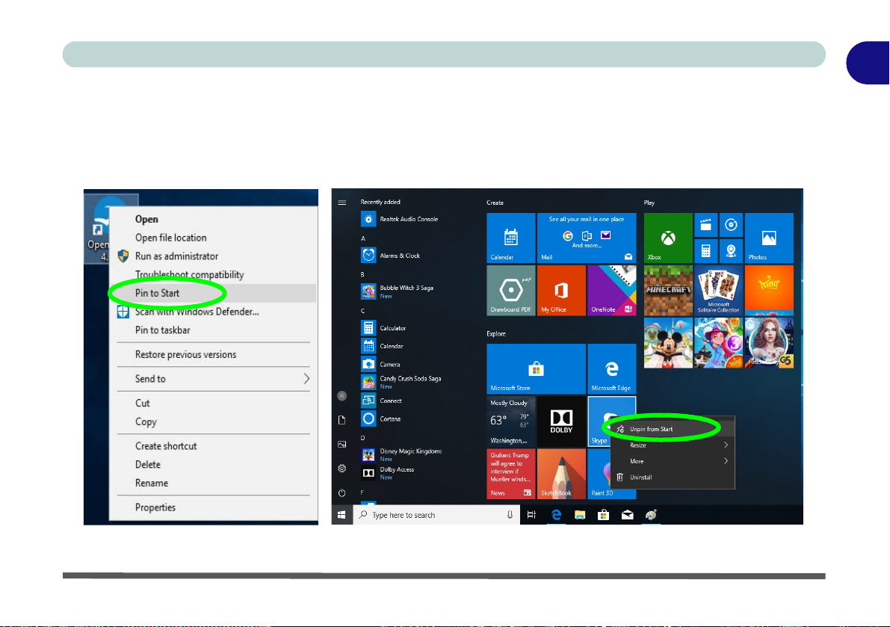The width and height of the screenshot is (890, 627).
Task: Open the Movies & TV small tile
Action: pyautogui.click(x=705, y=225)
